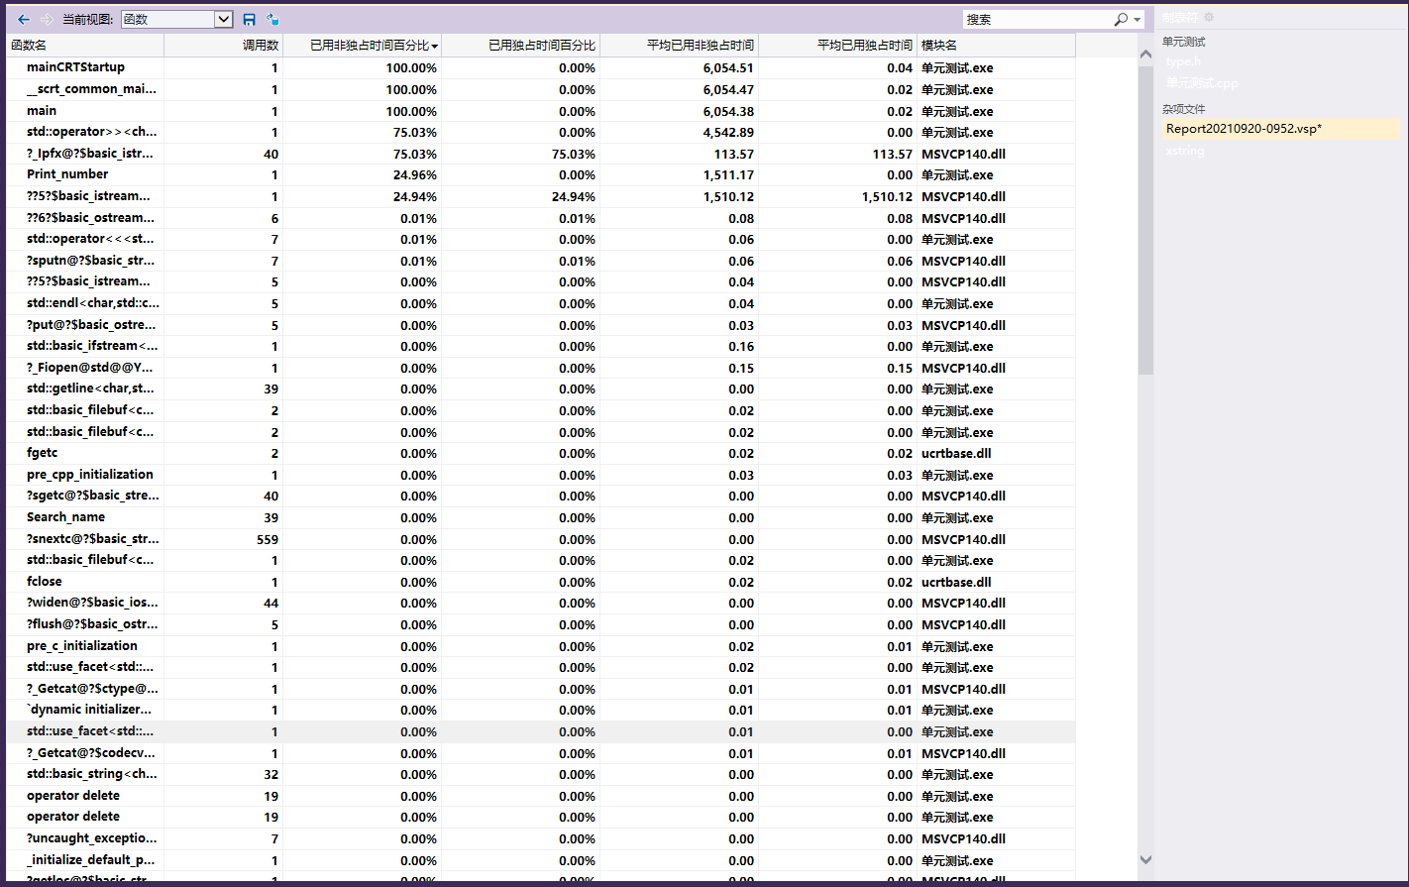Click the scroll down arrow of the function list
The height and width of the screenshot is (887, 1409).
click(x=1146, y=860)
